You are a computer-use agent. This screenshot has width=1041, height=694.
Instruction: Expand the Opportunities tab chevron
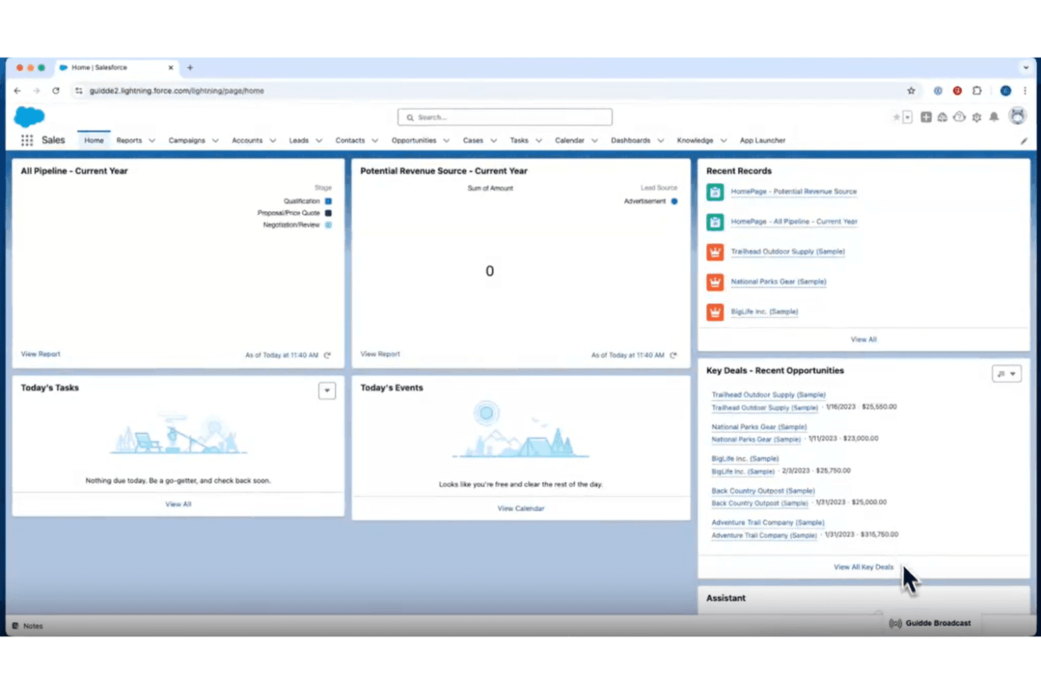(x=447, y=141)
